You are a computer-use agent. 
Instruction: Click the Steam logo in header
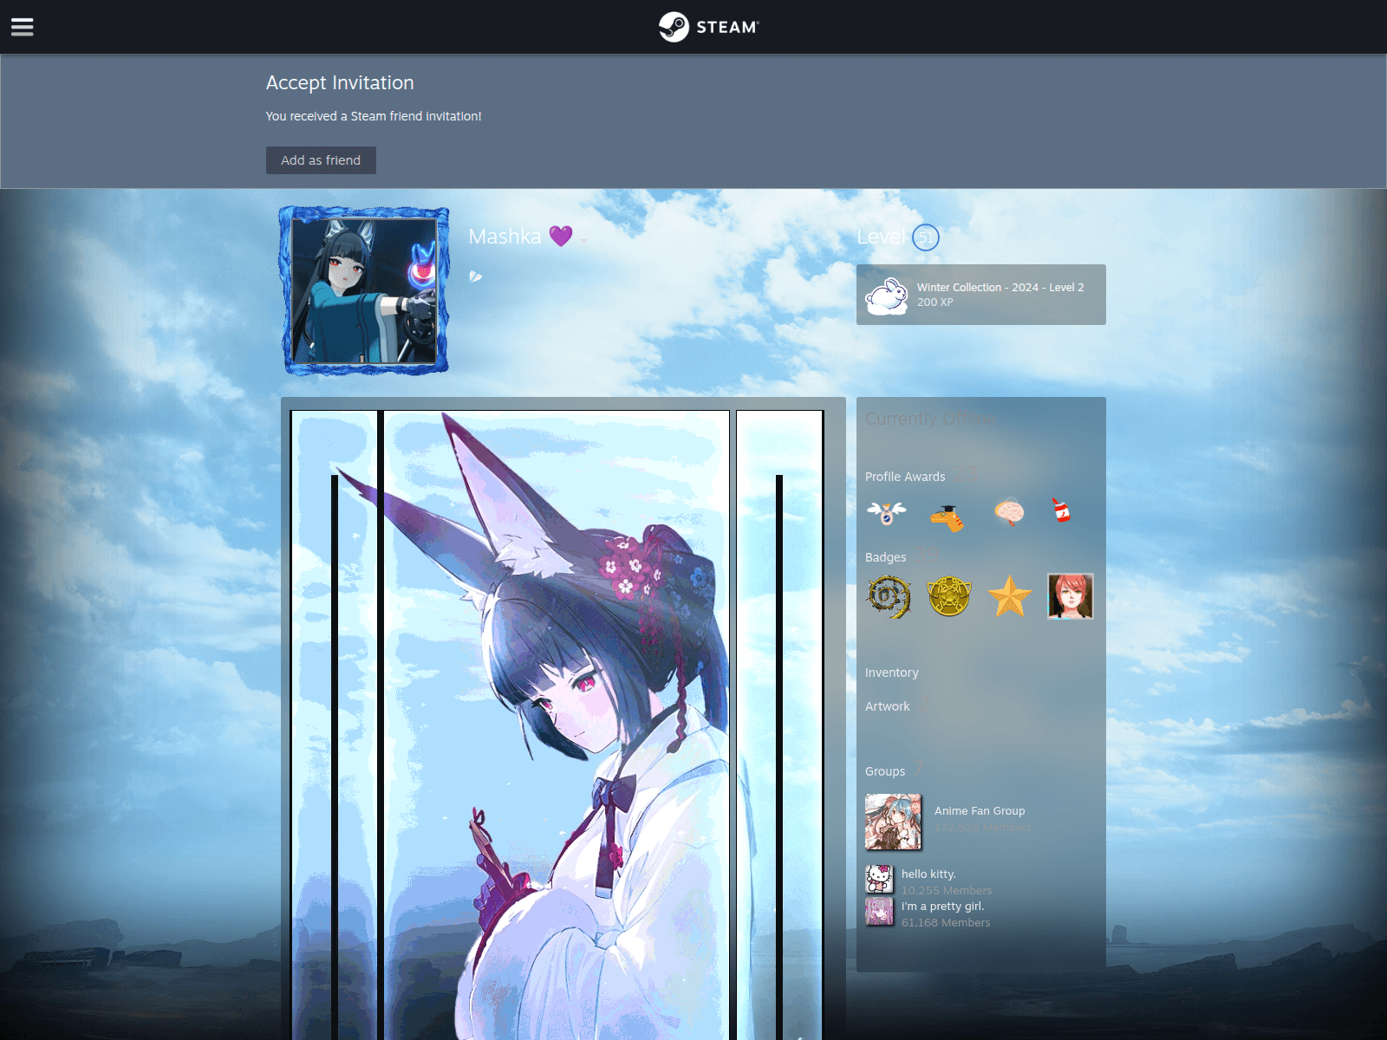(708, 27)
